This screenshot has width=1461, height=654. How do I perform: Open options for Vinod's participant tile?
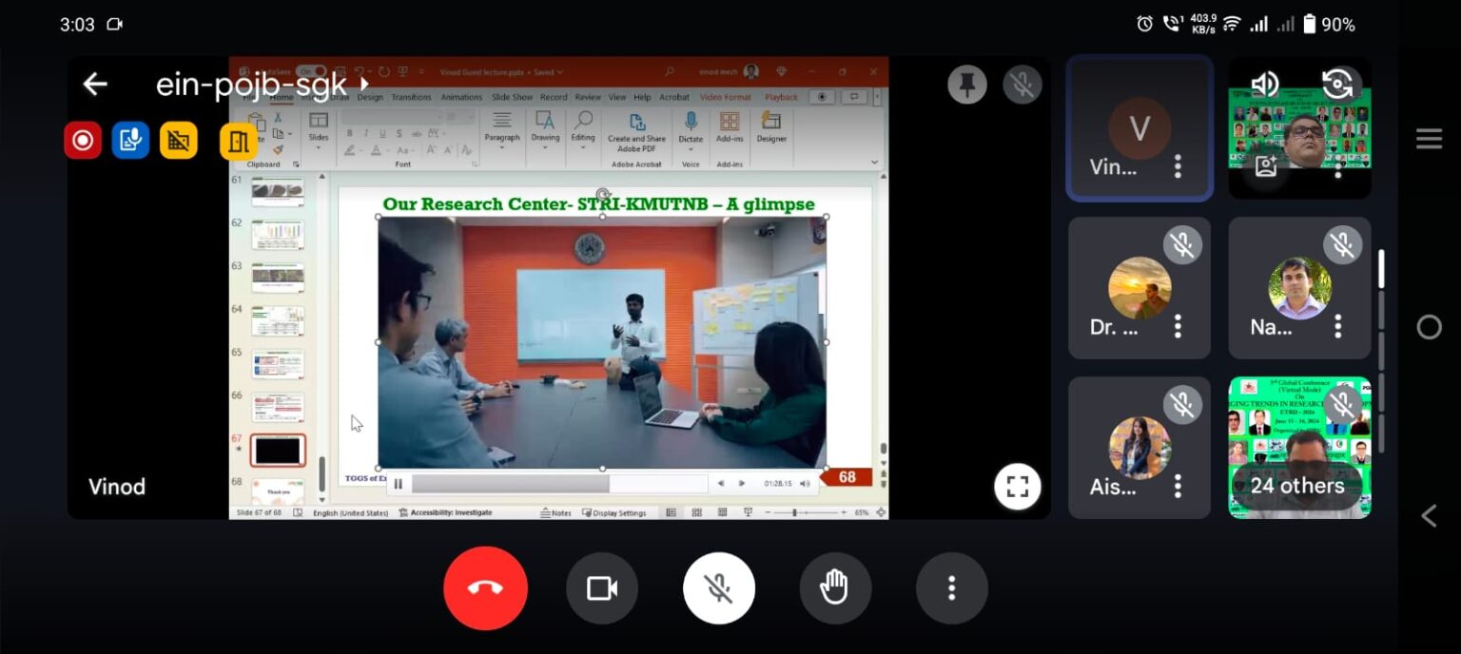coord(1178,166)
